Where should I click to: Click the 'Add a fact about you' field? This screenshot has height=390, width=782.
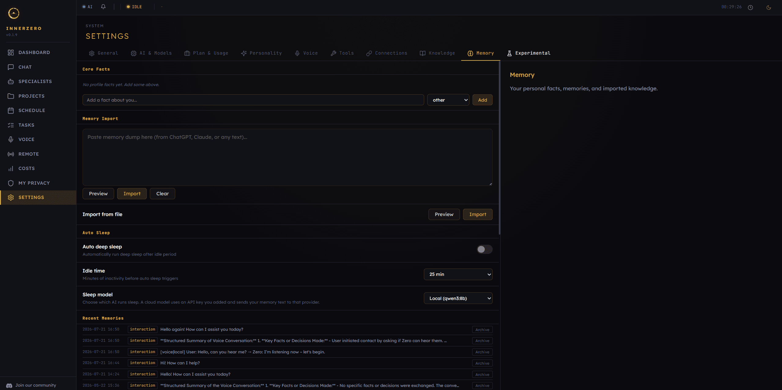pos(253,100)
